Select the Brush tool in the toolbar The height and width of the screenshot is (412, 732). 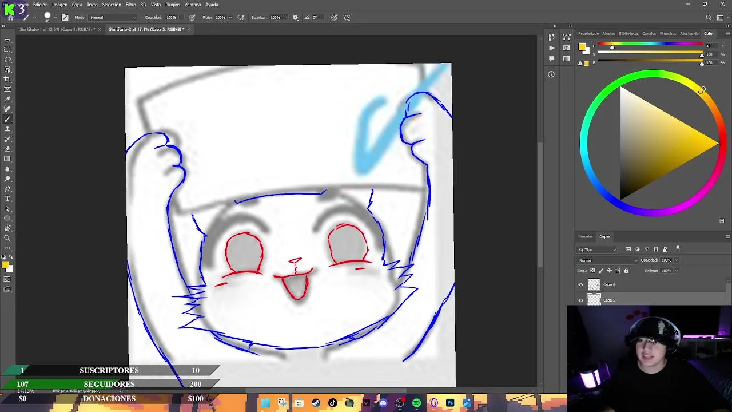7,120
